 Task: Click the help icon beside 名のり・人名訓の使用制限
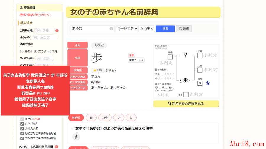pos(56,147)
